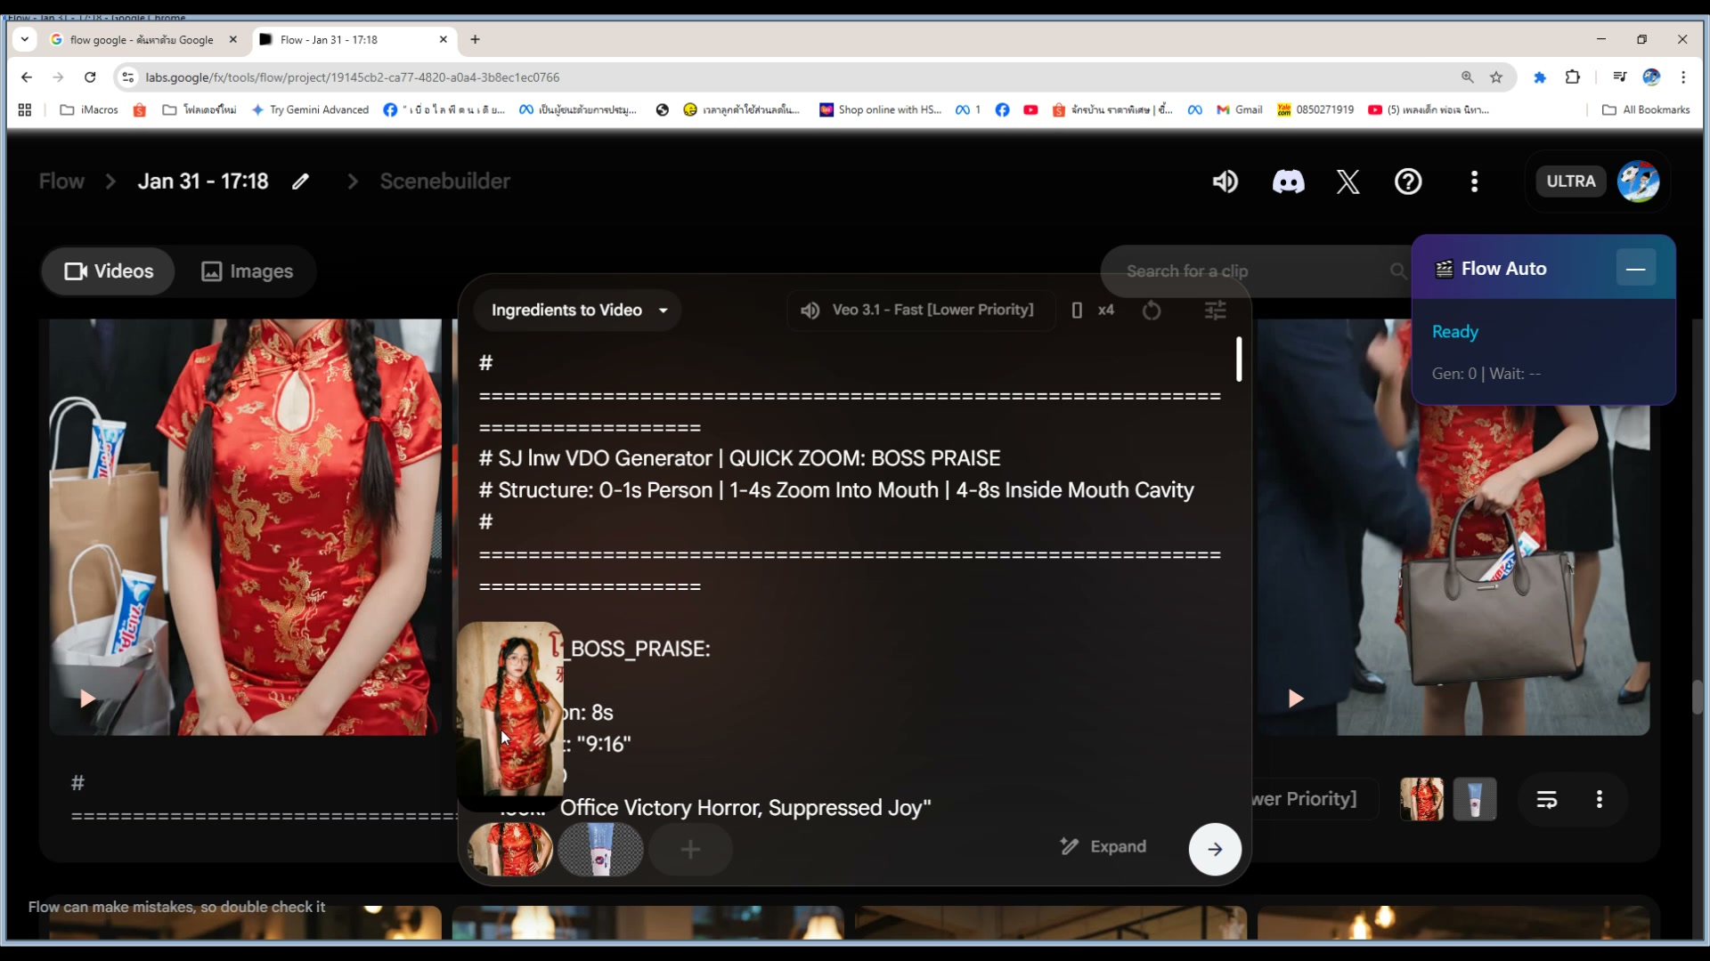This screenshot has height=961, width=1710.
Task: Rename the project using the pencil icon
Action: 301,182
